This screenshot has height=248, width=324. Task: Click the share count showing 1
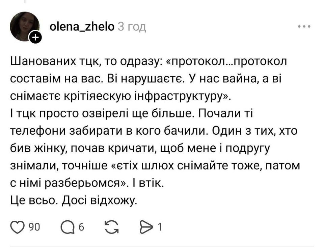[x=160, y=227]
